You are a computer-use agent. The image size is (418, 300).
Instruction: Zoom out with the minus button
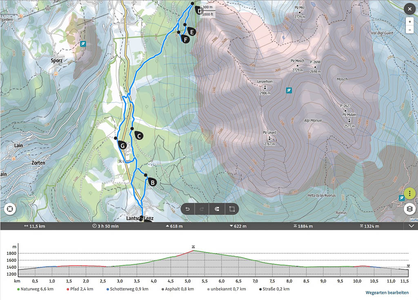click(x=410, y=30)
